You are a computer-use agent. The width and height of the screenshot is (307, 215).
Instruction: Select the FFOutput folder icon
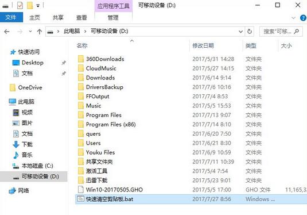(81, 97)
